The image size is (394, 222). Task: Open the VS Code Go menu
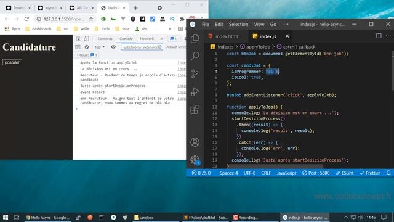point(273,25)
